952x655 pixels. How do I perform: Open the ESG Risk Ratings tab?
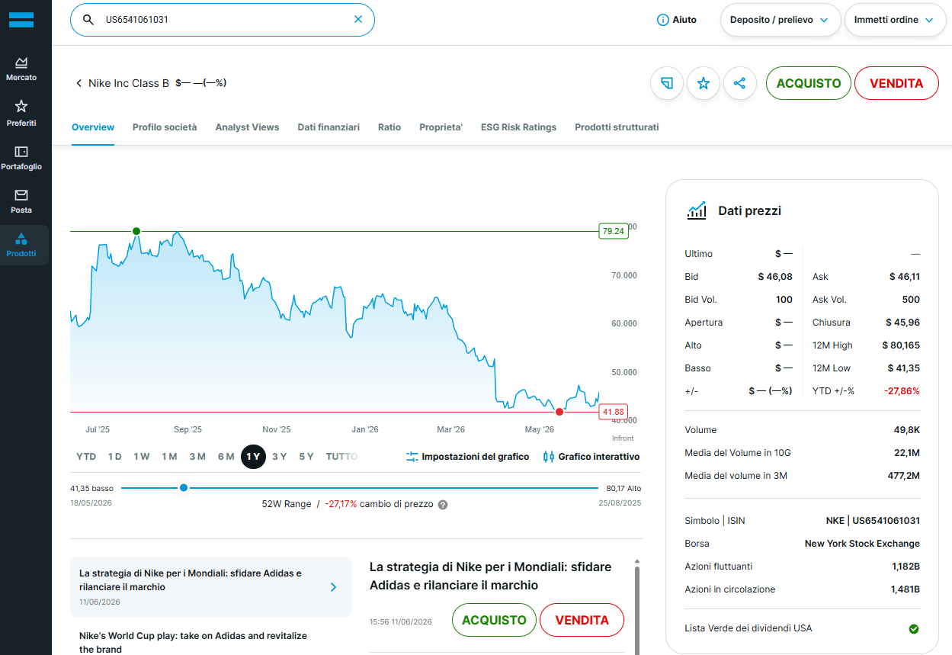[x=518, y=127]
